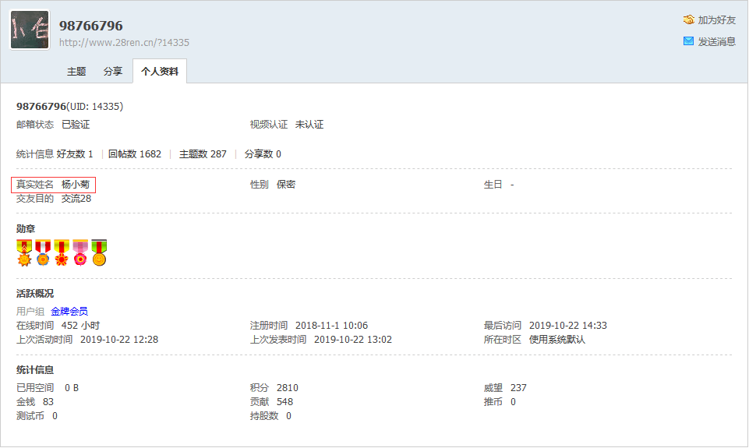Click the real name 杨小菊
749x448 pixels.
[x=76, y=185]
